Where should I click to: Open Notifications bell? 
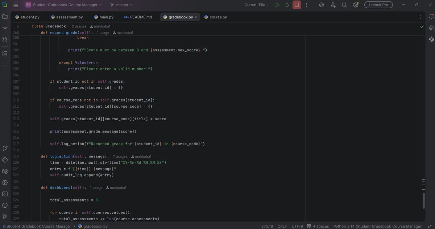pos(431,17)
